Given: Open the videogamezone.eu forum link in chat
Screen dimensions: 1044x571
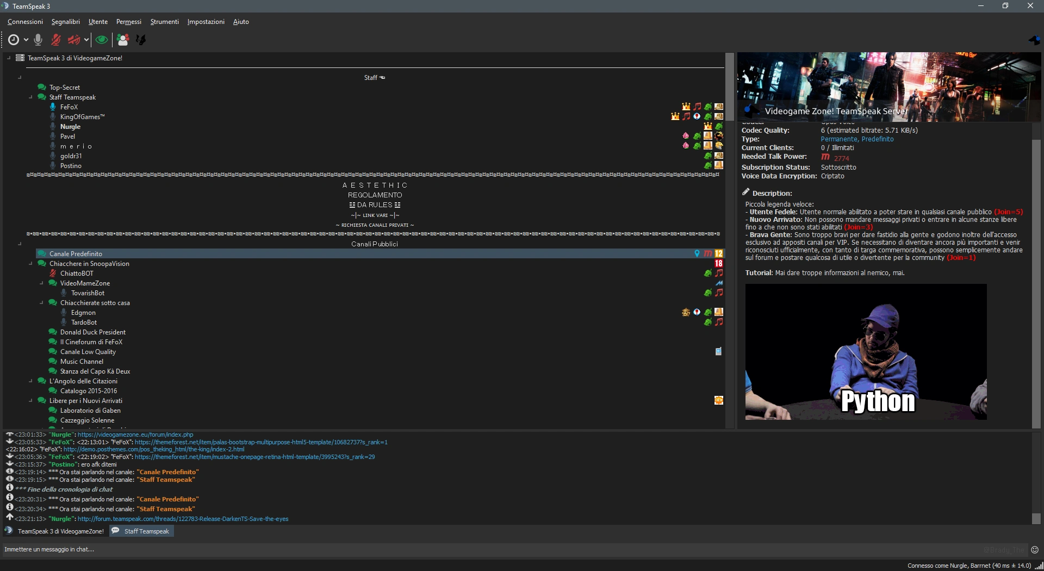Looking at the screenshot, I should (135, 435).
